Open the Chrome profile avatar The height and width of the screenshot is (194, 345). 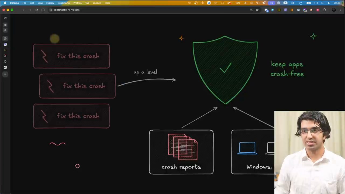click(x=334, y=10)
